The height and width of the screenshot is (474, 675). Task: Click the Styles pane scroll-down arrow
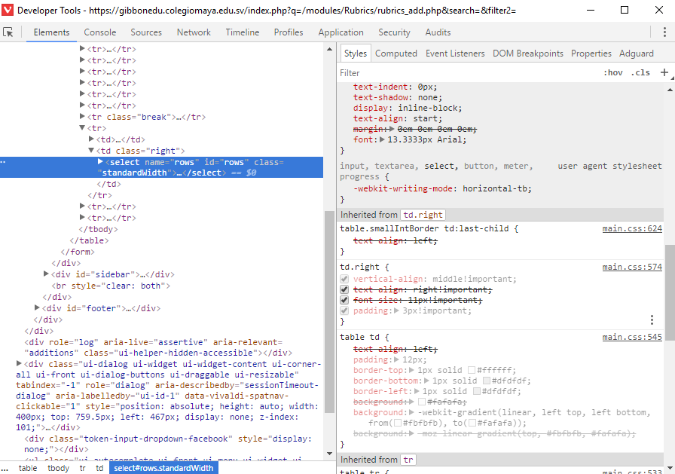pyautogui.click(x=670, y=468)
